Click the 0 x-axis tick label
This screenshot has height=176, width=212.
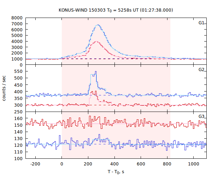coord(61,164)
